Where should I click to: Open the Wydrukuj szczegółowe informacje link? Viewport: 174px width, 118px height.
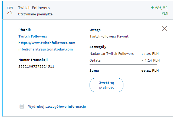click(x=57, y=106)
